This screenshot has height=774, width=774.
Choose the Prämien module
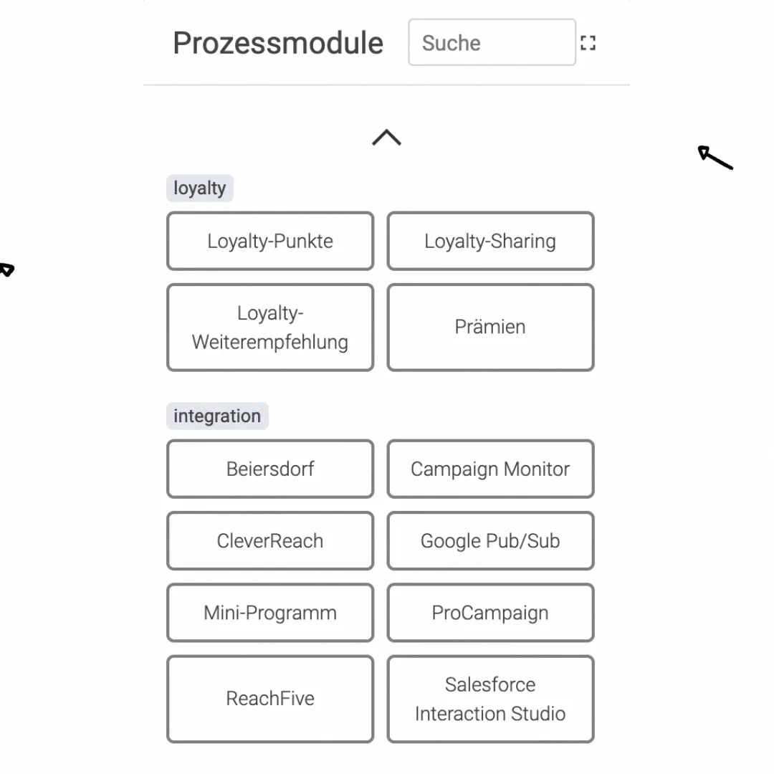coord(490,327)
